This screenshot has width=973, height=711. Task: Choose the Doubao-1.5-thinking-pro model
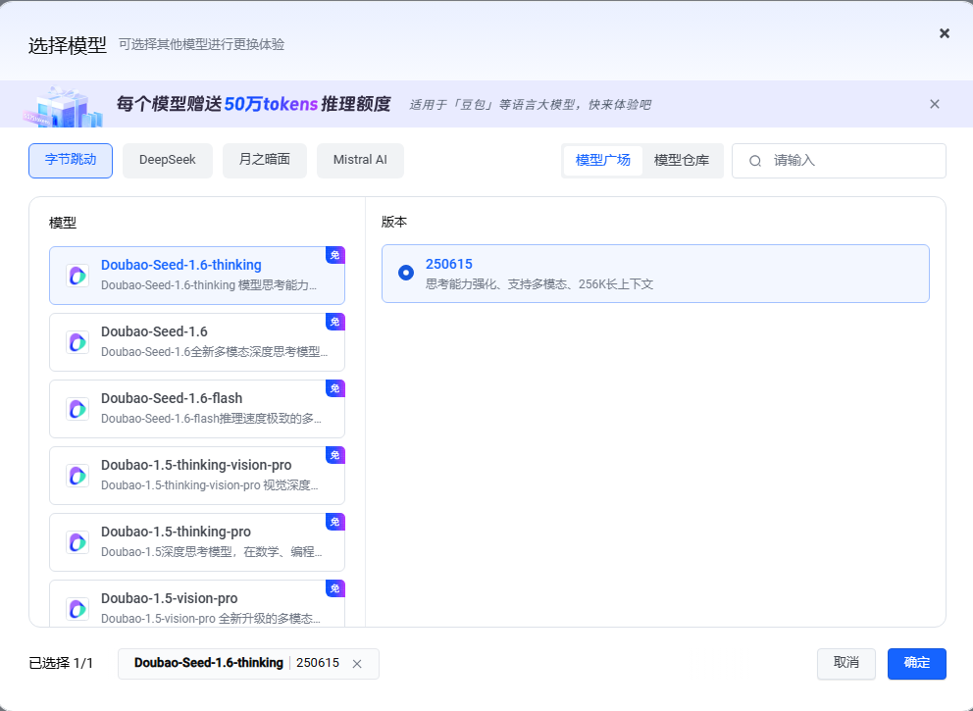coord(197,542)
